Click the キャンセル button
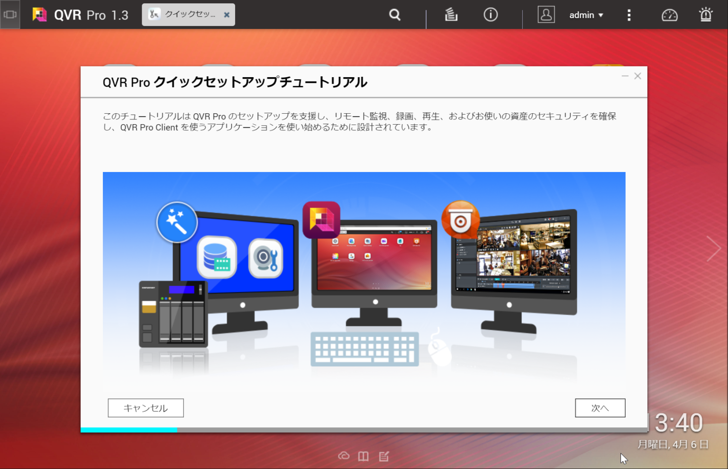Viewport: 728px width, 469px height. (146, 408)
